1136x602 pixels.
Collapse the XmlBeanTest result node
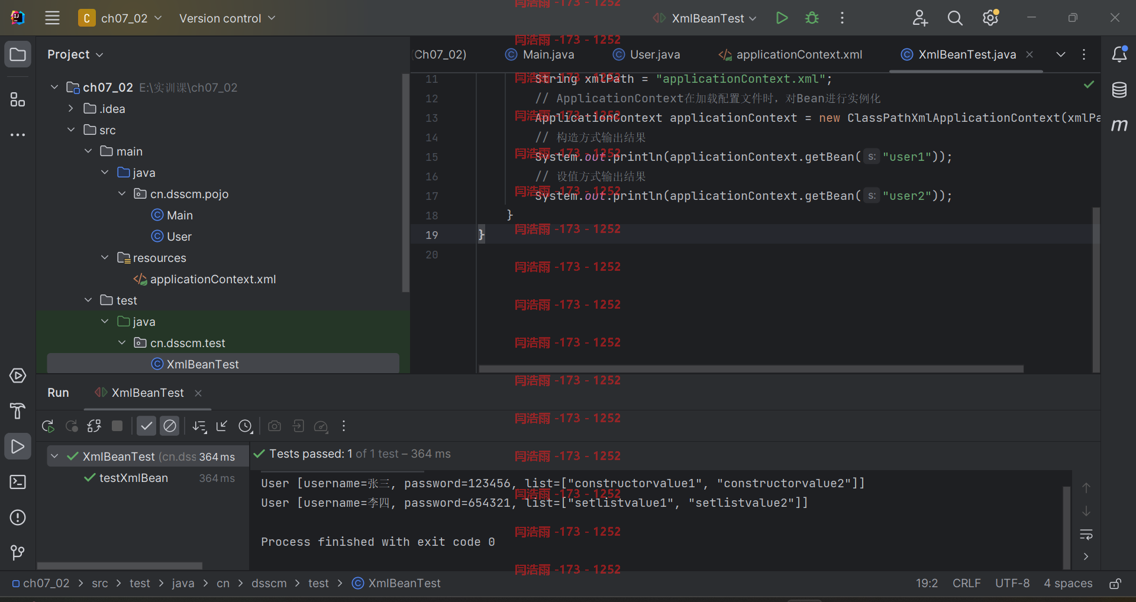54,457
